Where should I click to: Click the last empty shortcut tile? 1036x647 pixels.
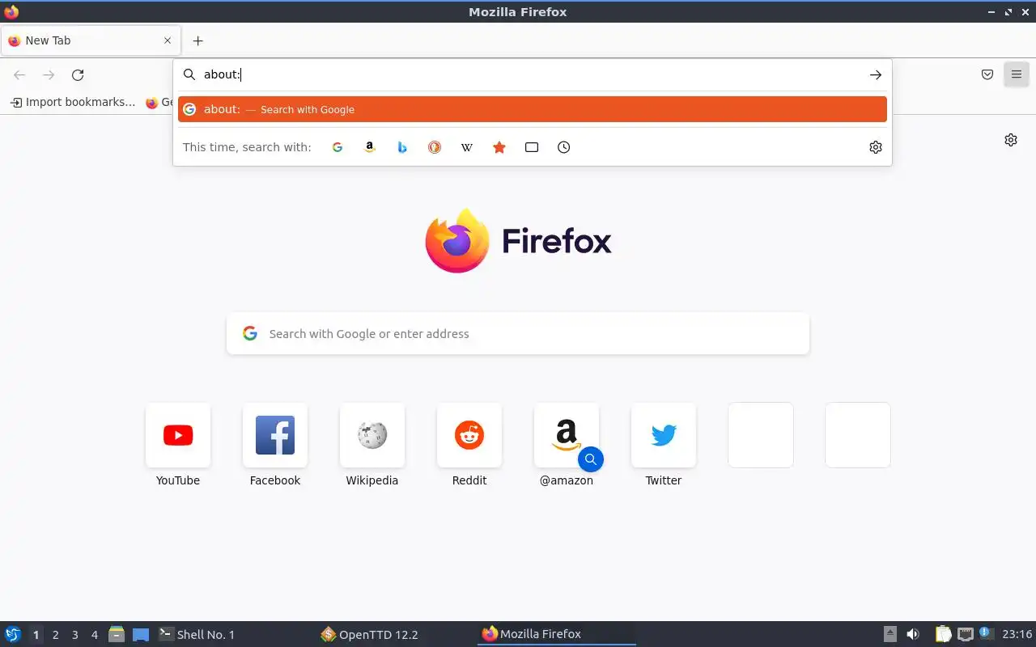point(858,435)
